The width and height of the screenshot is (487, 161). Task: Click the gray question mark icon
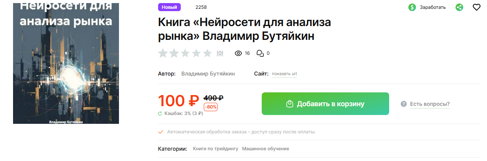pyautogui.click(x=404, y=104)
